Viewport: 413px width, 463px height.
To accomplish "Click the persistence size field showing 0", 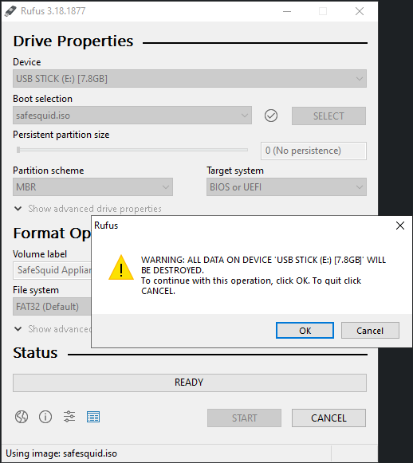I will (x=313, y=151).
